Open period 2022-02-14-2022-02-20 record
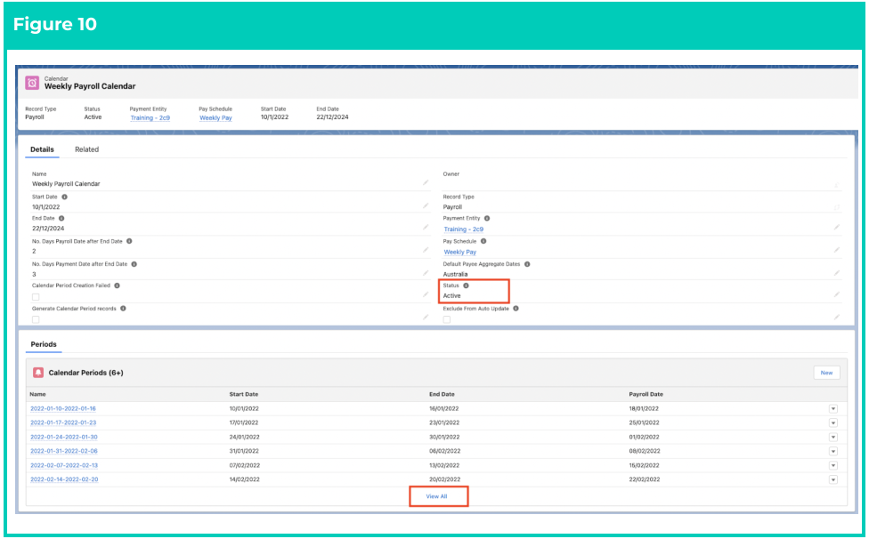869x539 pixels. click(64, 479)
